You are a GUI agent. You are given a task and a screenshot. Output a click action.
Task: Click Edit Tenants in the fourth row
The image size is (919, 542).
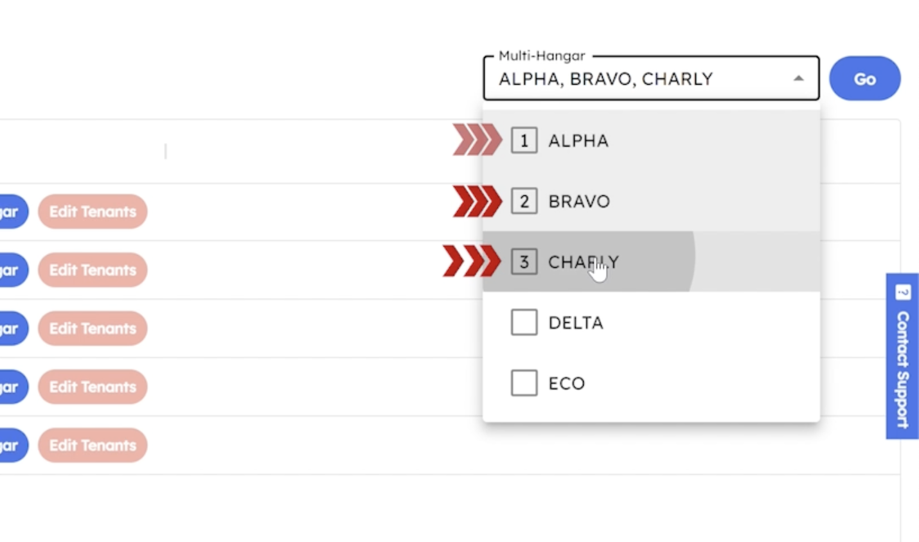coord(93,387)
